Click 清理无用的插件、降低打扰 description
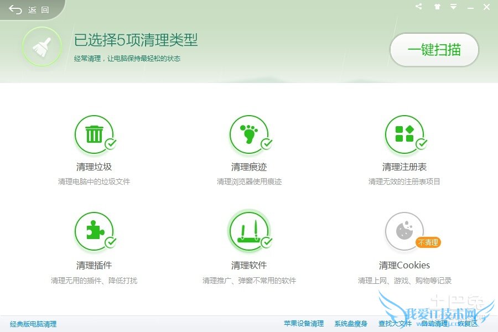This screenshot has width=498, height=332. [x=94, y=281]
